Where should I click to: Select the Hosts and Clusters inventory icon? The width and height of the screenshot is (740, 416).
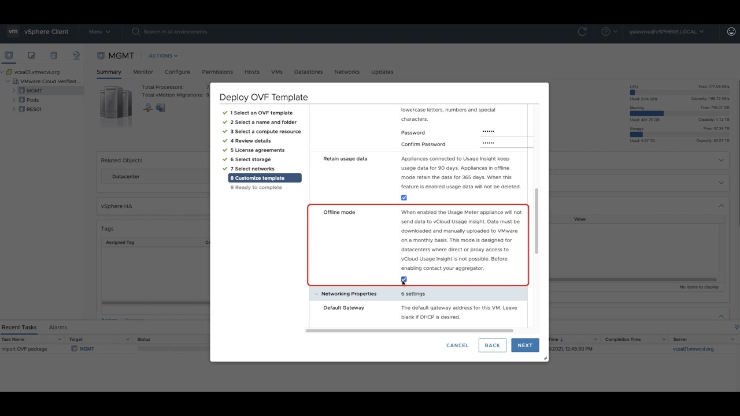click(8, 54)
